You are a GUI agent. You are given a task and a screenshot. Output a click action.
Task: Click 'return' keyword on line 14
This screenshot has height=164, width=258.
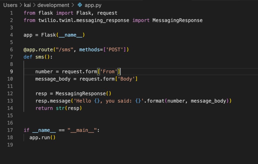coord(44,108)
